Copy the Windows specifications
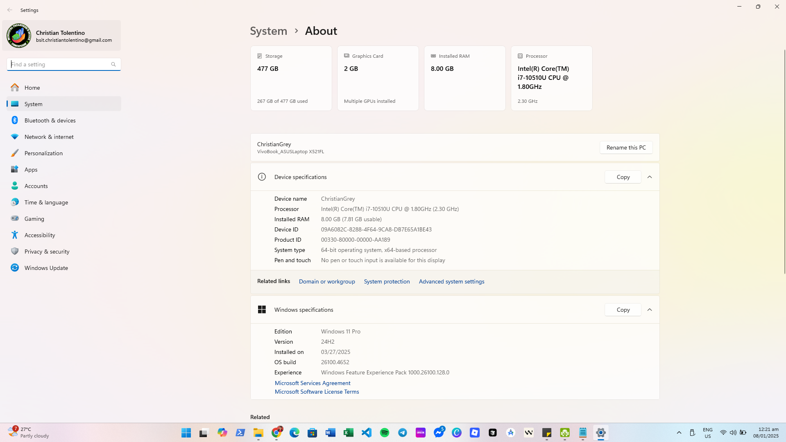The width and height of the screenshot is (786, 442). pyautogui.click(x=623, y=310)
